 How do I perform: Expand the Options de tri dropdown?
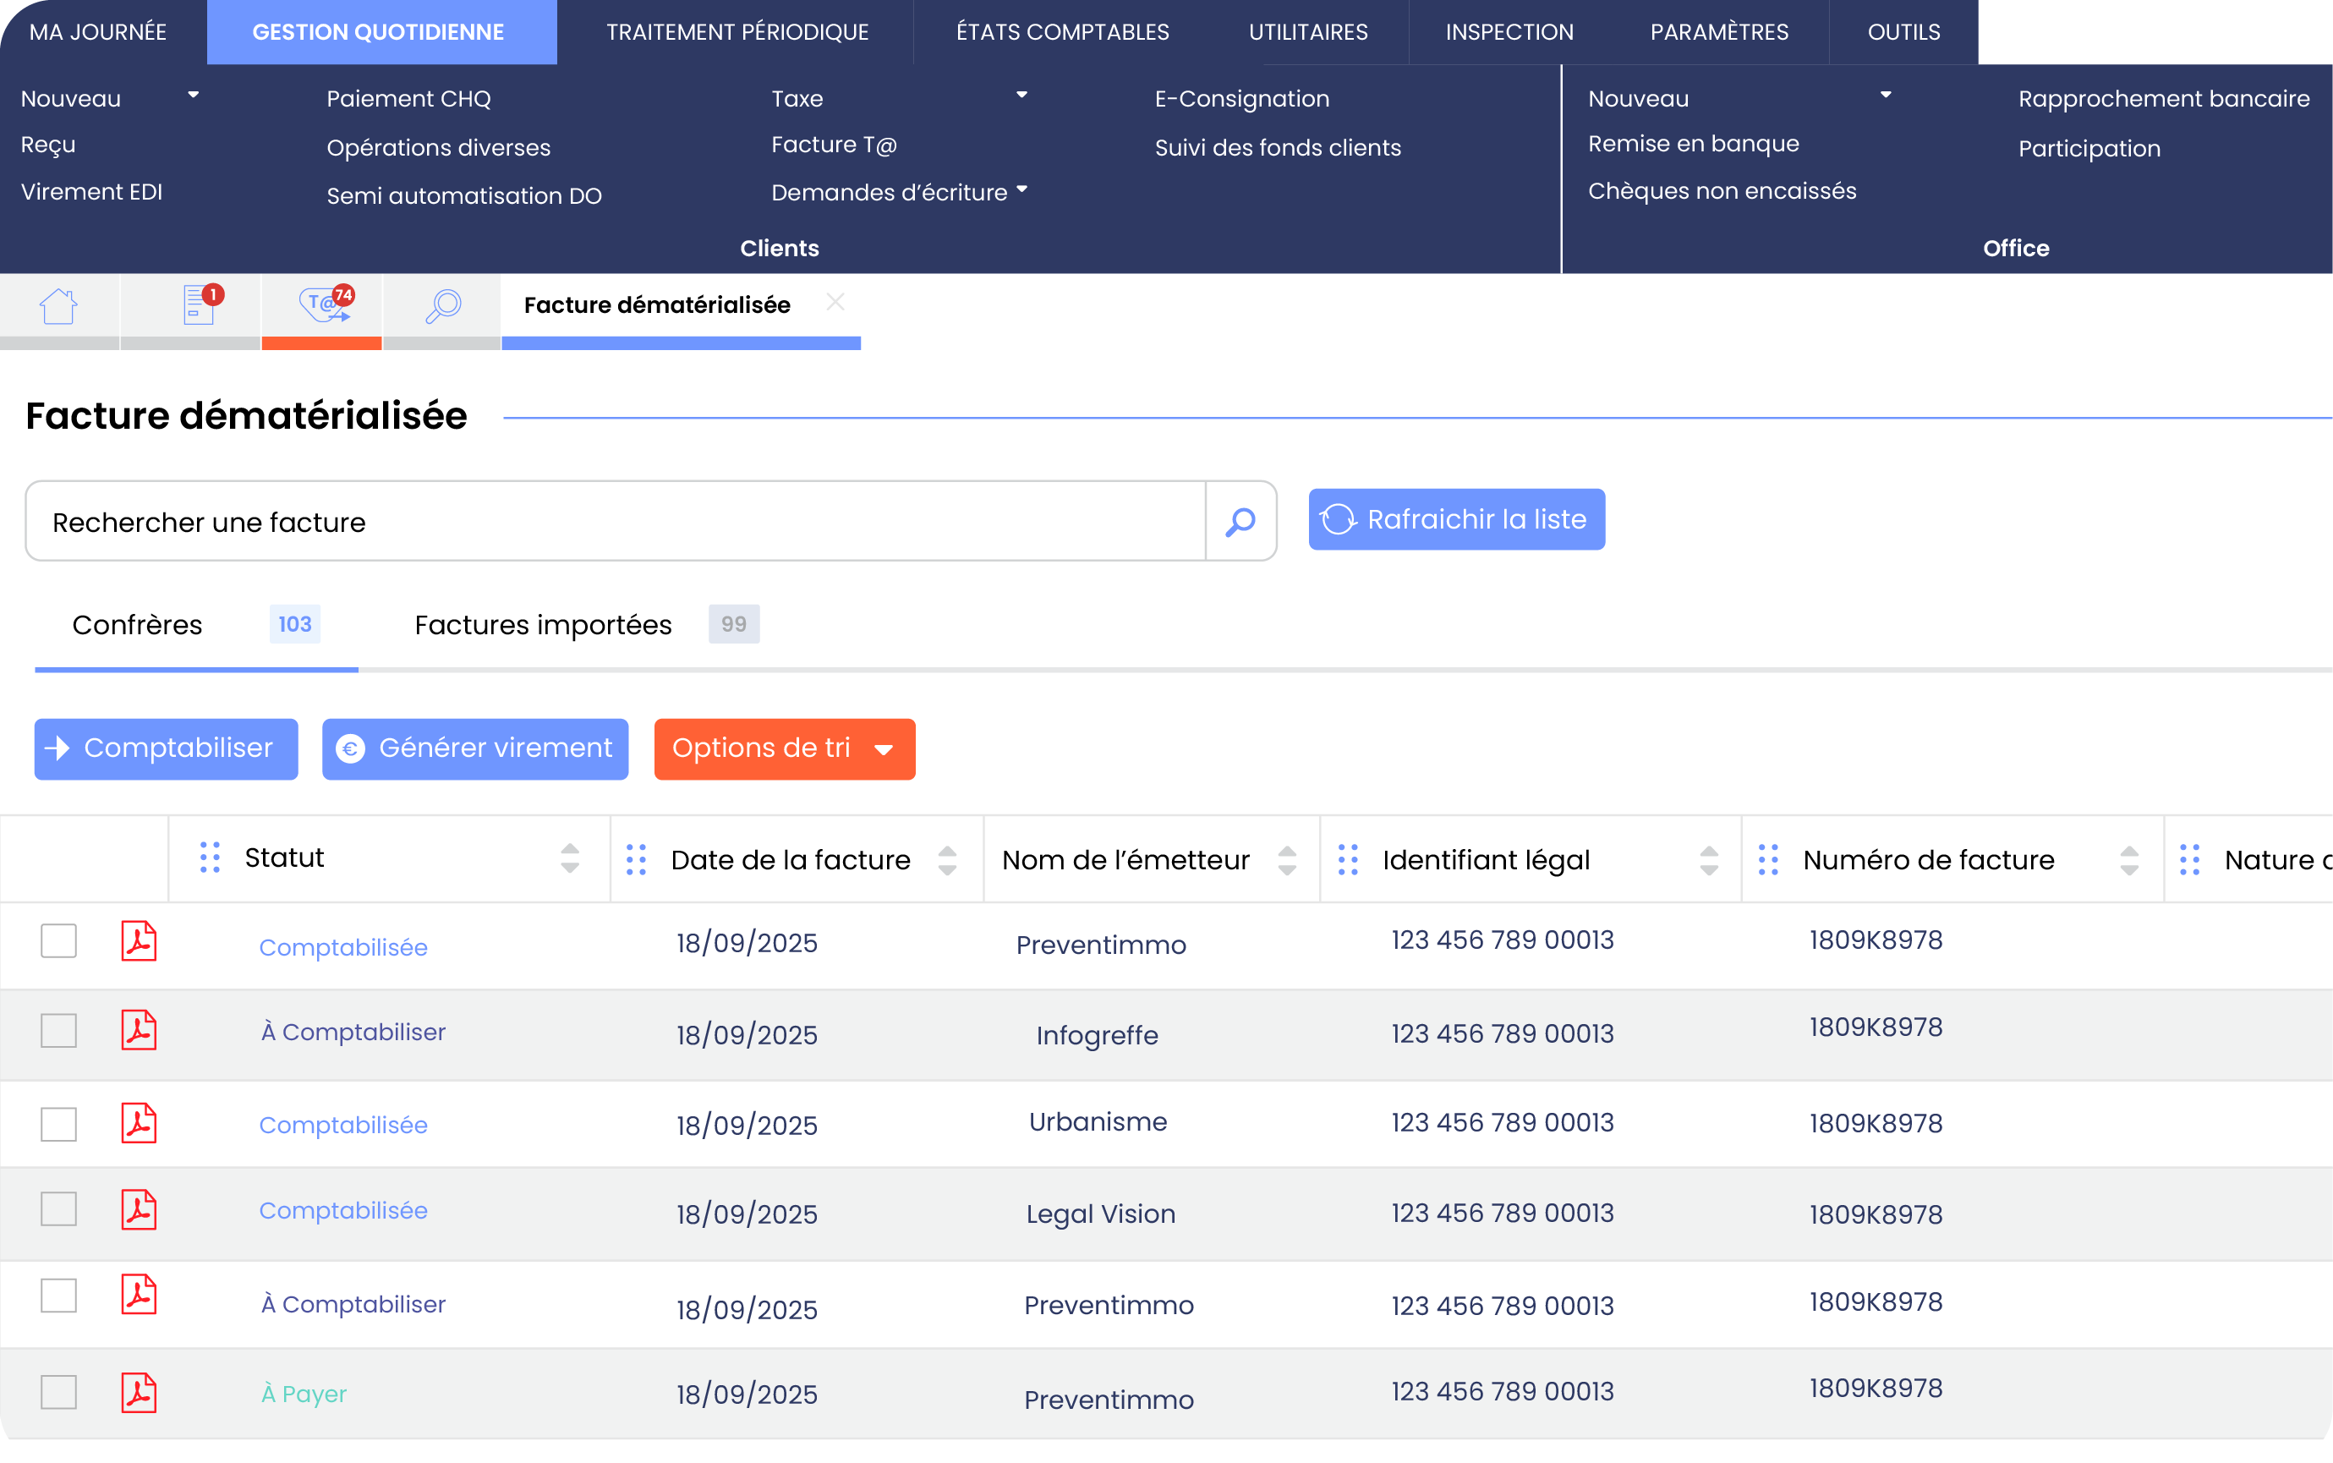784,749
